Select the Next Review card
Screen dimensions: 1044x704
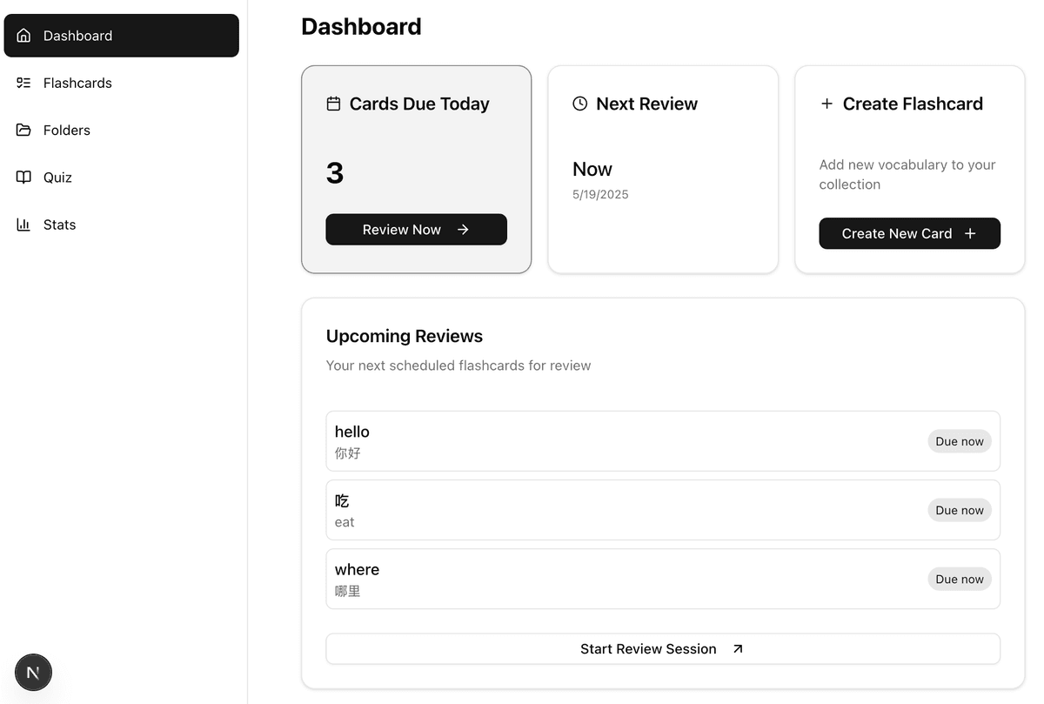663,170
